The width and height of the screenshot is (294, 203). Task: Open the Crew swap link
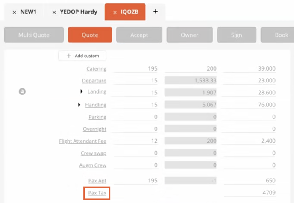point(94,153)
